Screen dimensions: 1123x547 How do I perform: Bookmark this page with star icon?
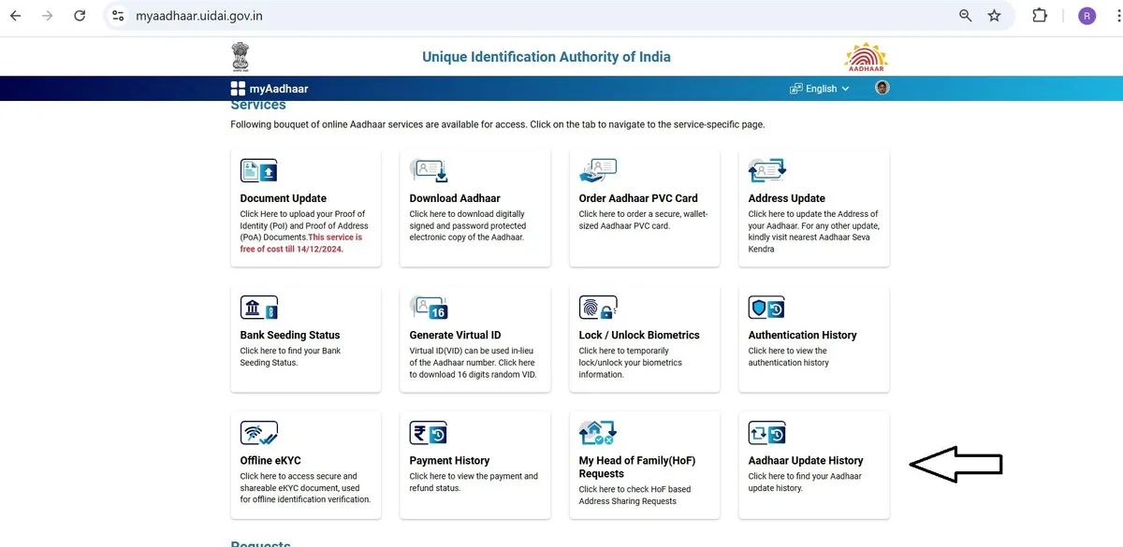click(x=994, y=16)
